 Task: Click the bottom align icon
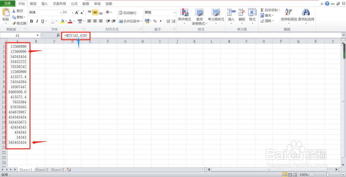pos(101,12)
